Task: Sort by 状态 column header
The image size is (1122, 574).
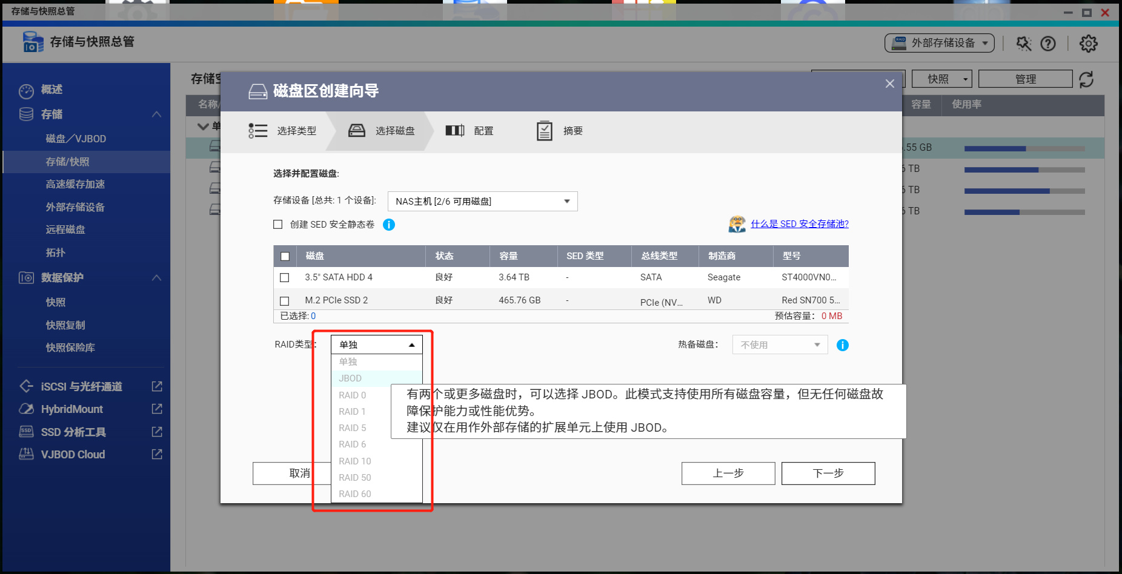Action: tap(457, 256)
